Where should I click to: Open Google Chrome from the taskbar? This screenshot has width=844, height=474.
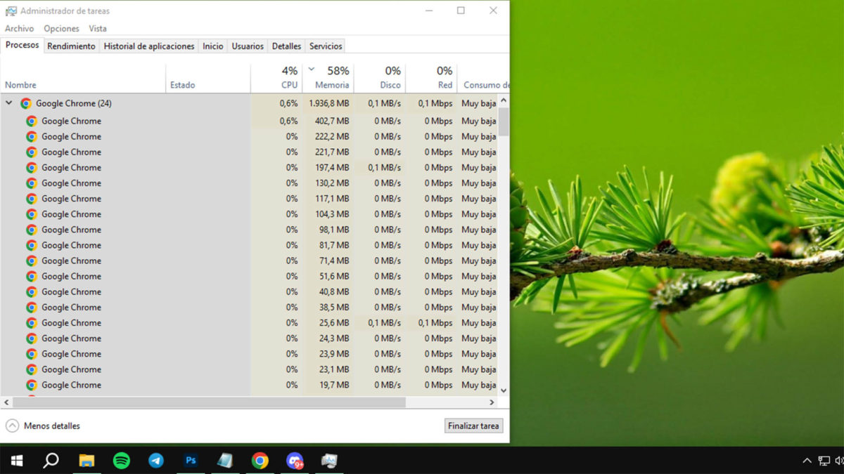pos(260,461)
